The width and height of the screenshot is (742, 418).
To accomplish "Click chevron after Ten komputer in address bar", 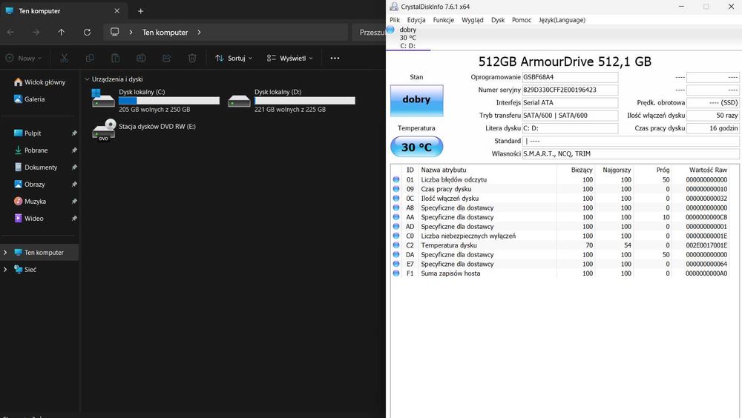I will tap(199, 32).
